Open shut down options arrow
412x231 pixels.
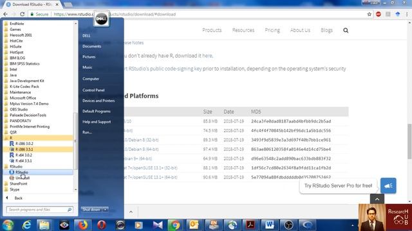pos(106,209)
